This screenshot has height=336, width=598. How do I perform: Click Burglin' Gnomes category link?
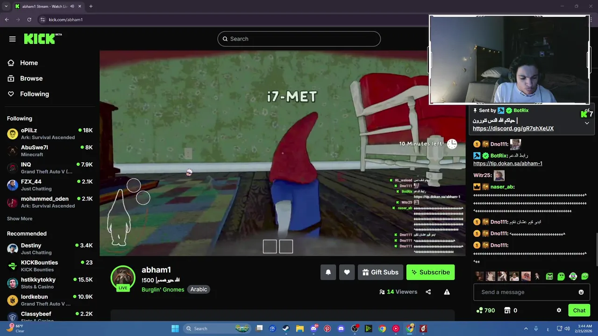tap(163, 289)
